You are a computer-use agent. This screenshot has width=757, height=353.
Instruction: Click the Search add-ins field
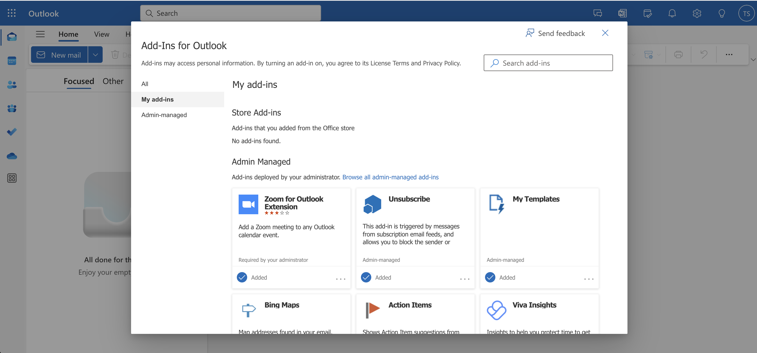click(548, 63)
